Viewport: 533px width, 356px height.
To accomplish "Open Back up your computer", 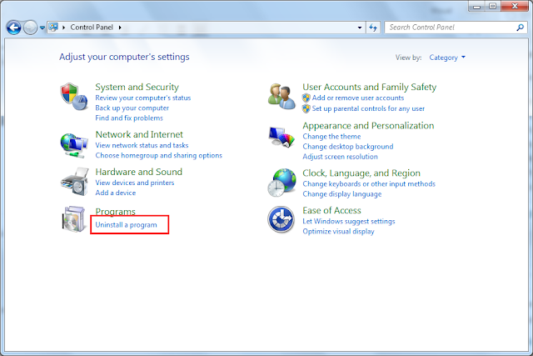I will (x=132, y=108).
